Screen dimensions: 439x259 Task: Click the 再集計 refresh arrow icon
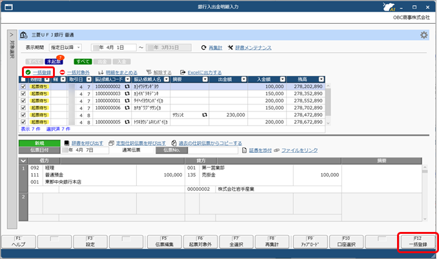(x=204, y=48)
